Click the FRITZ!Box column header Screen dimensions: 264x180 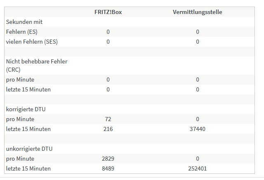[x=108, y=12]
